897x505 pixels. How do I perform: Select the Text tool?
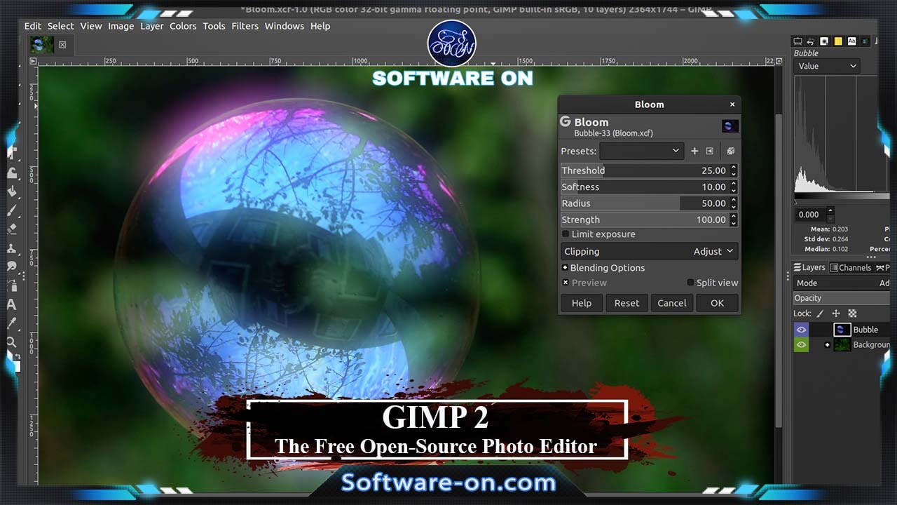click(12, 304)
